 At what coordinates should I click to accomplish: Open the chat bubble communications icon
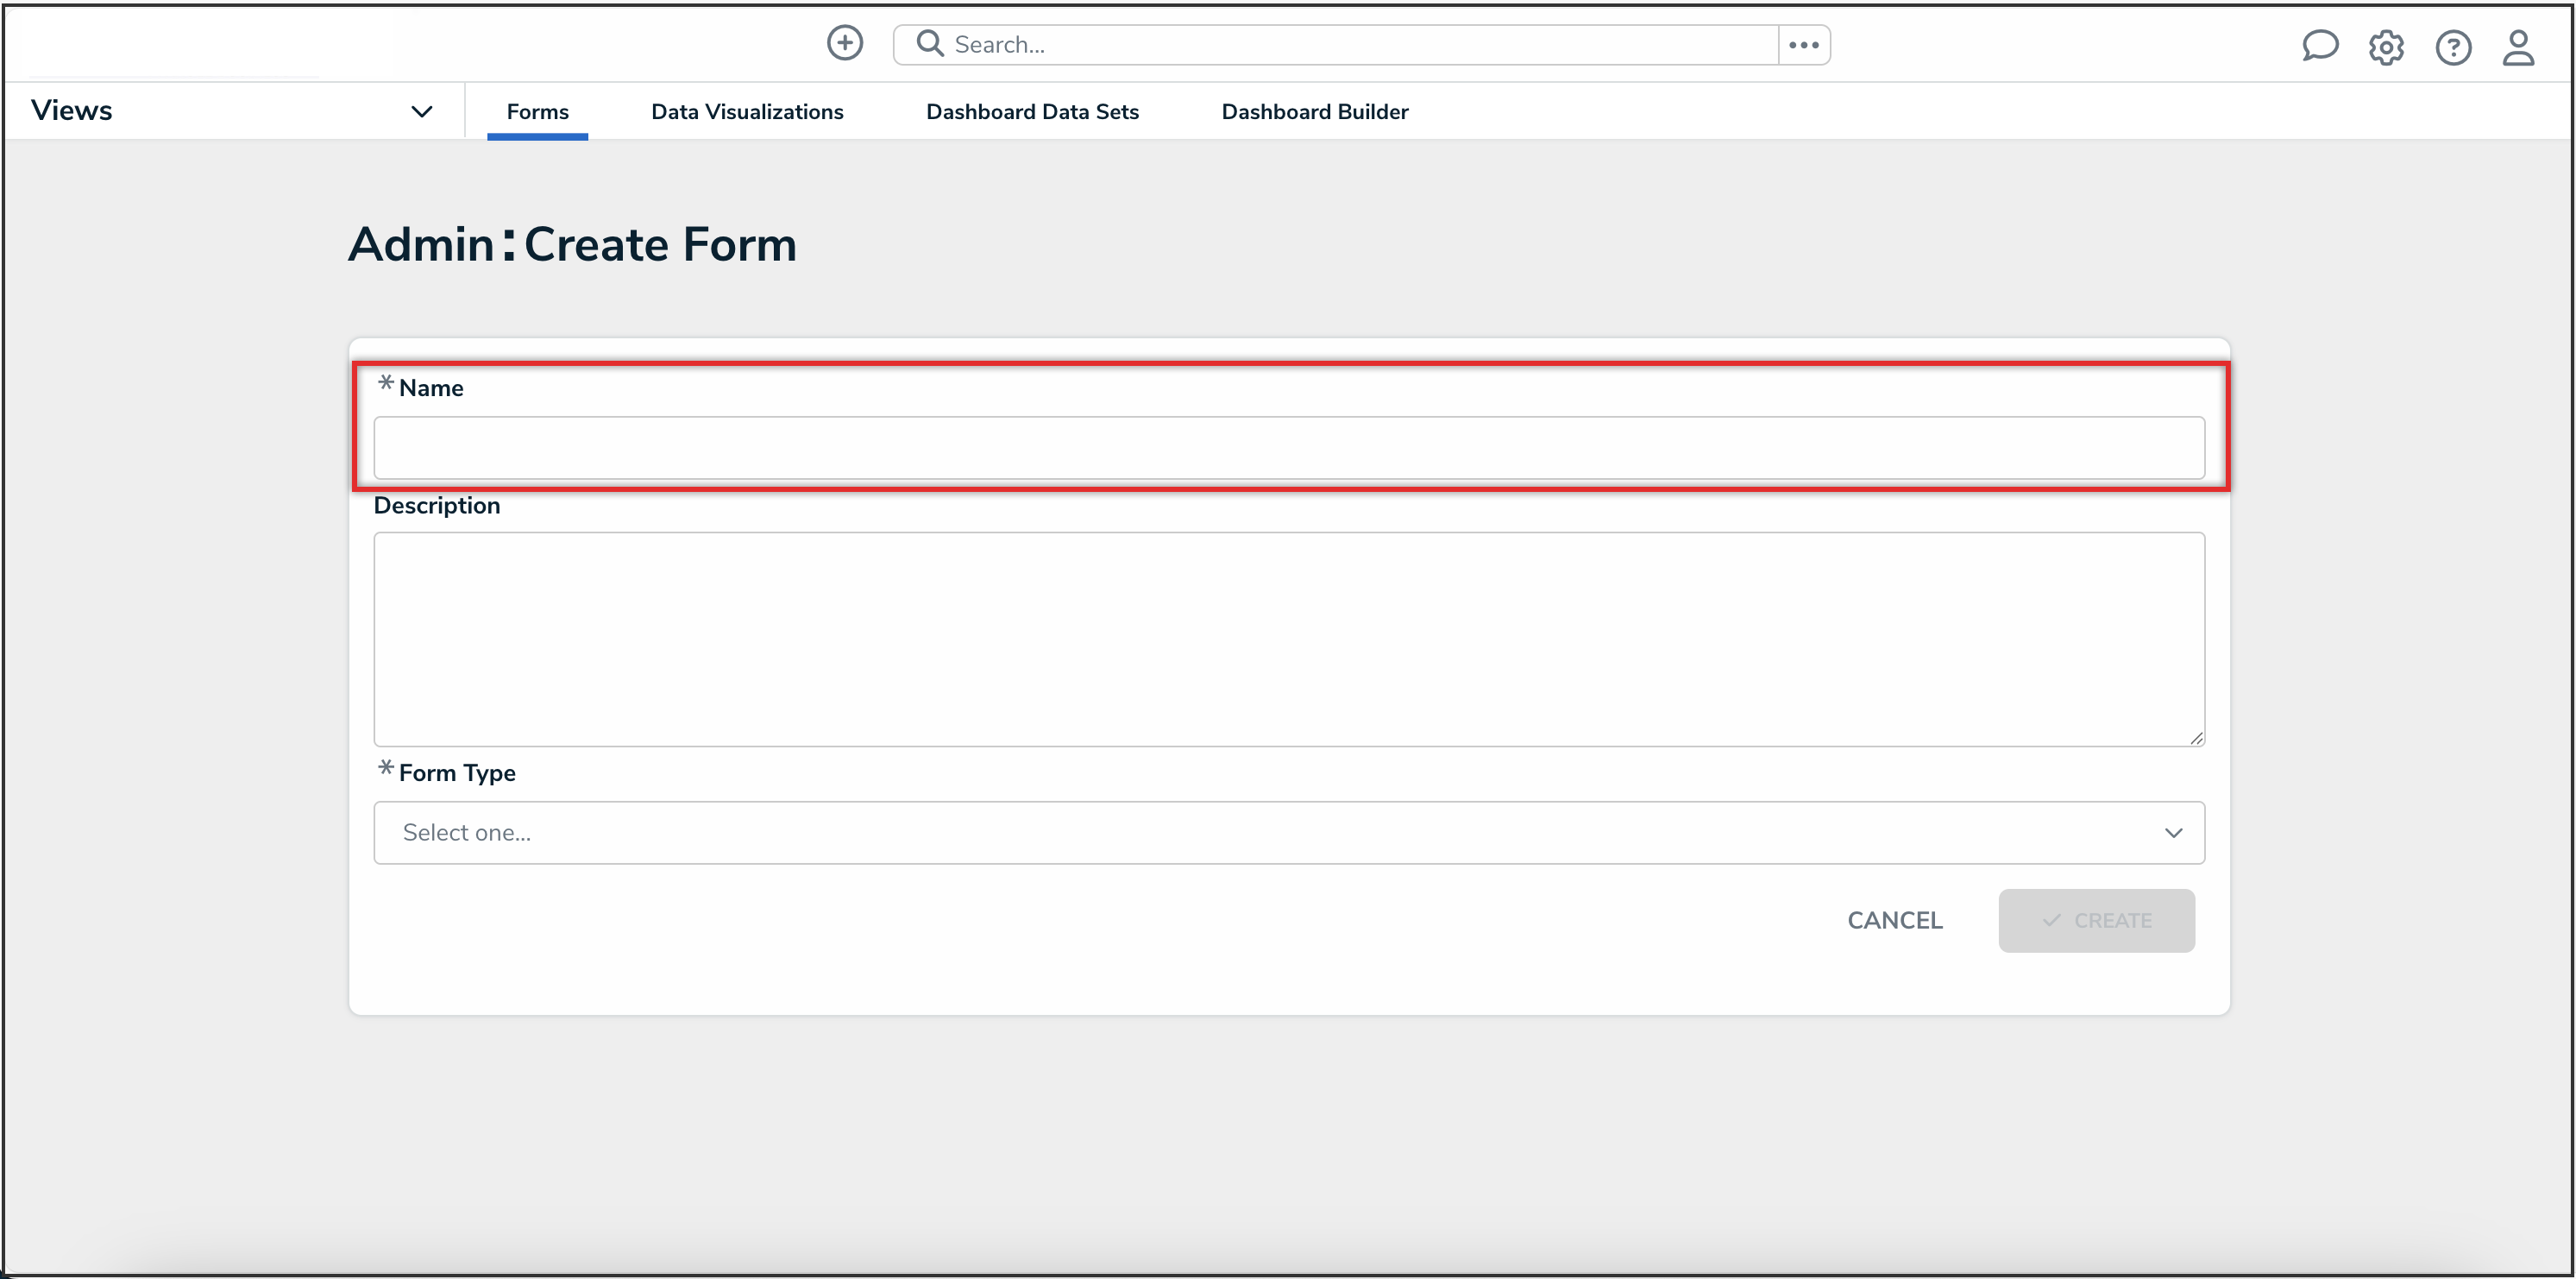(2319, 46)
